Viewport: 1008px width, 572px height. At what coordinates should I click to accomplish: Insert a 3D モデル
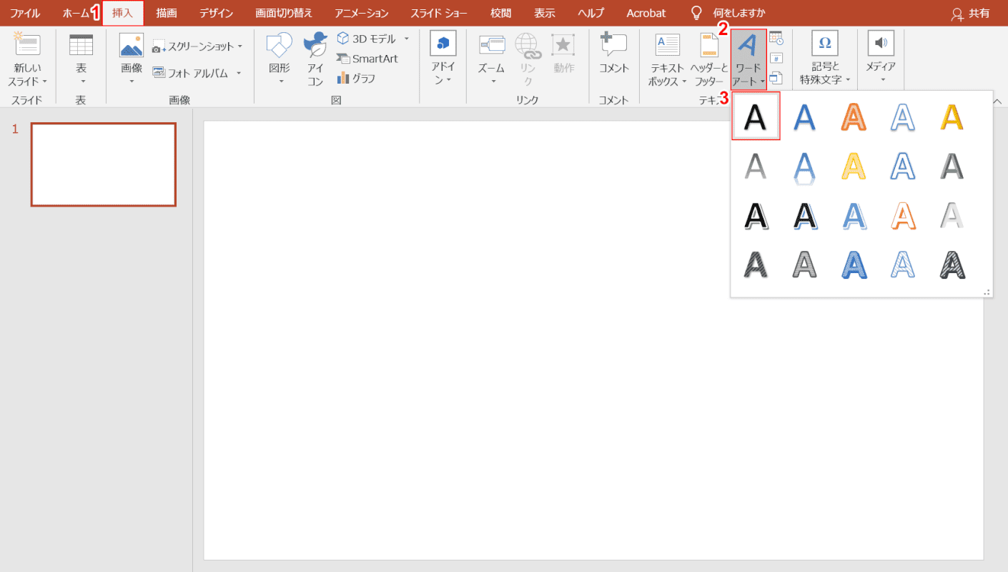[366, 39]
